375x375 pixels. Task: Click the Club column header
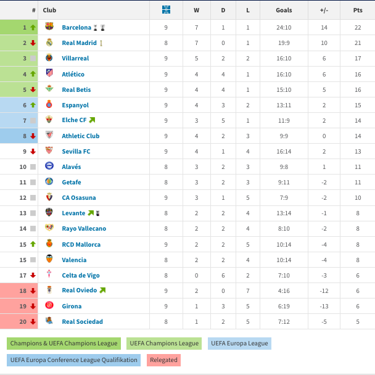pyautogui.click(x=49, y=10)
